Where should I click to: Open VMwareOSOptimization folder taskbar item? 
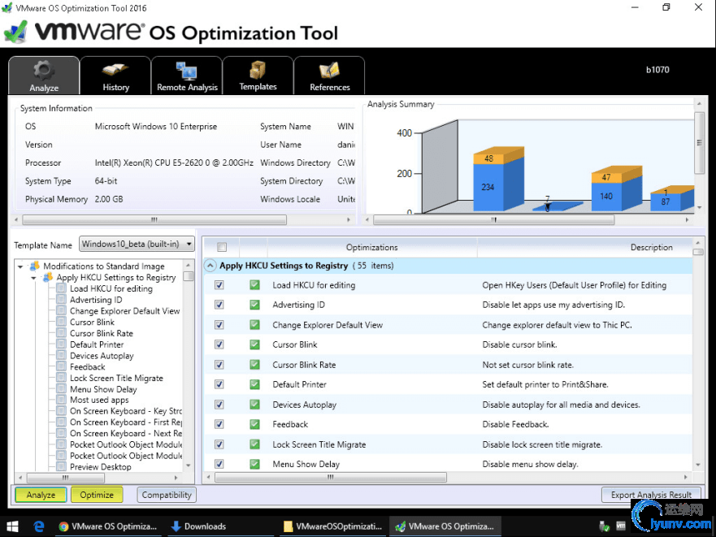click(332, 526)
